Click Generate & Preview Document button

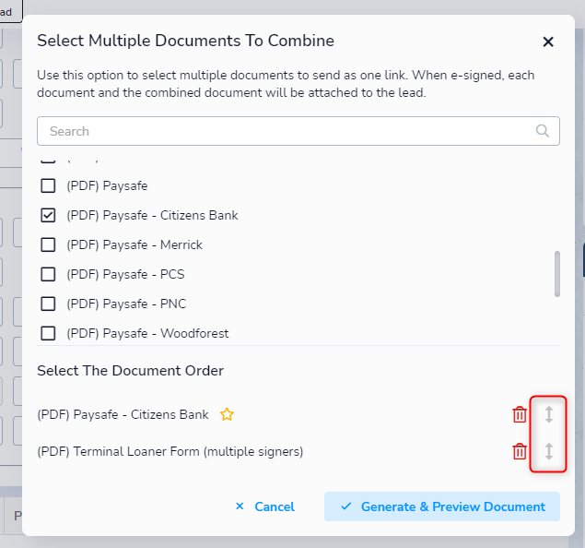pyautogui.click(x=442, y=506)
